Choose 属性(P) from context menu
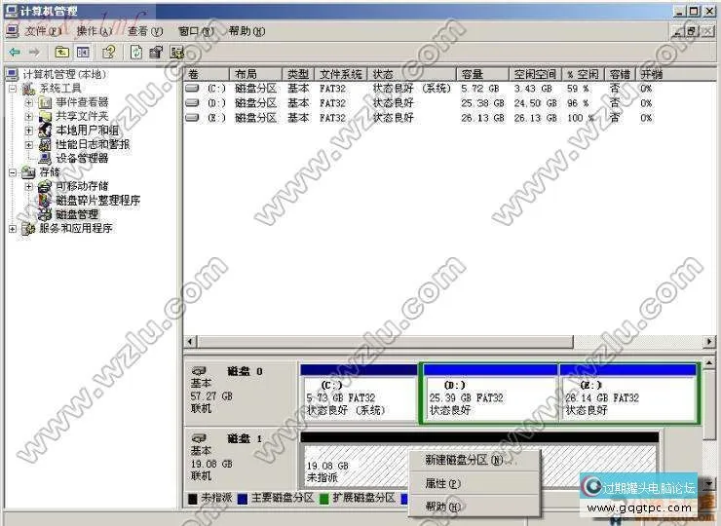This screenshot has width=721, height=526. tap(474, 483)
